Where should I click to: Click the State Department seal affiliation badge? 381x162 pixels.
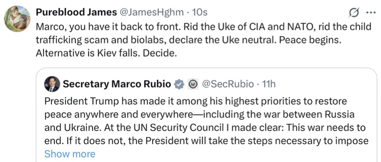(x=193, y=84)
